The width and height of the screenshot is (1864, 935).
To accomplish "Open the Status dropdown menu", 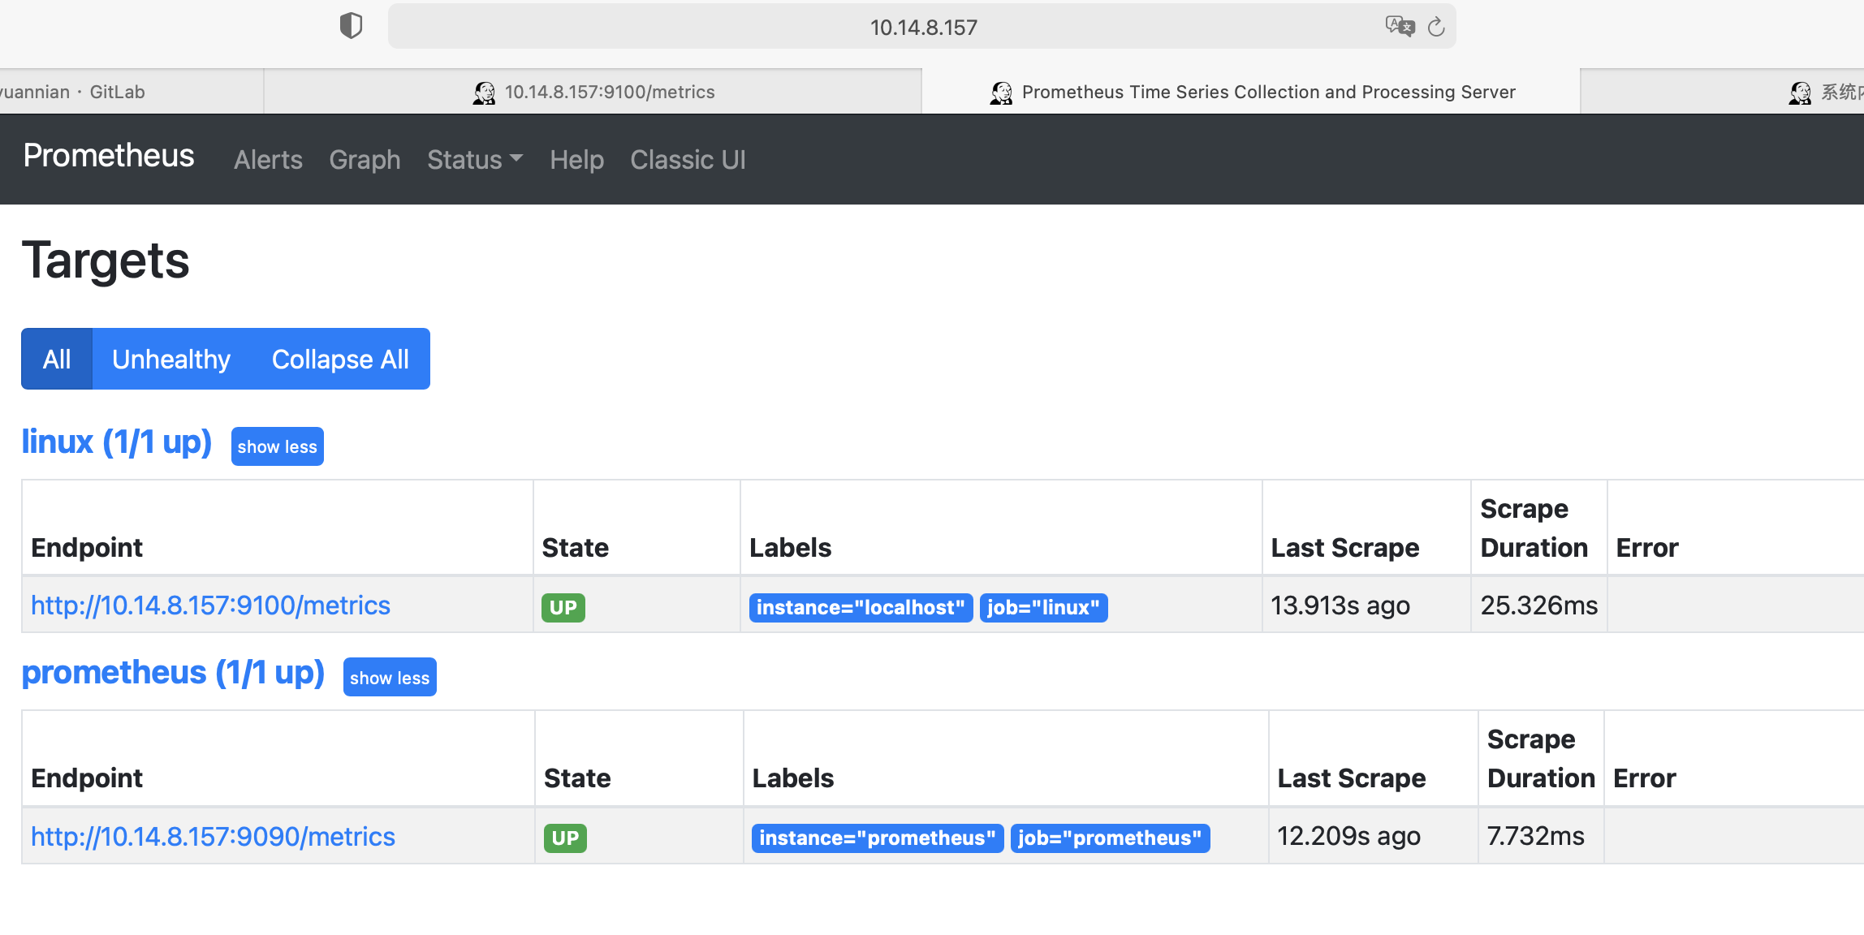I will coord(475,159).
